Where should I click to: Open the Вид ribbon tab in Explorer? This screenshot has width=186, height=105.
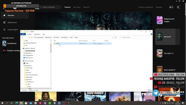tap(44, 34)
